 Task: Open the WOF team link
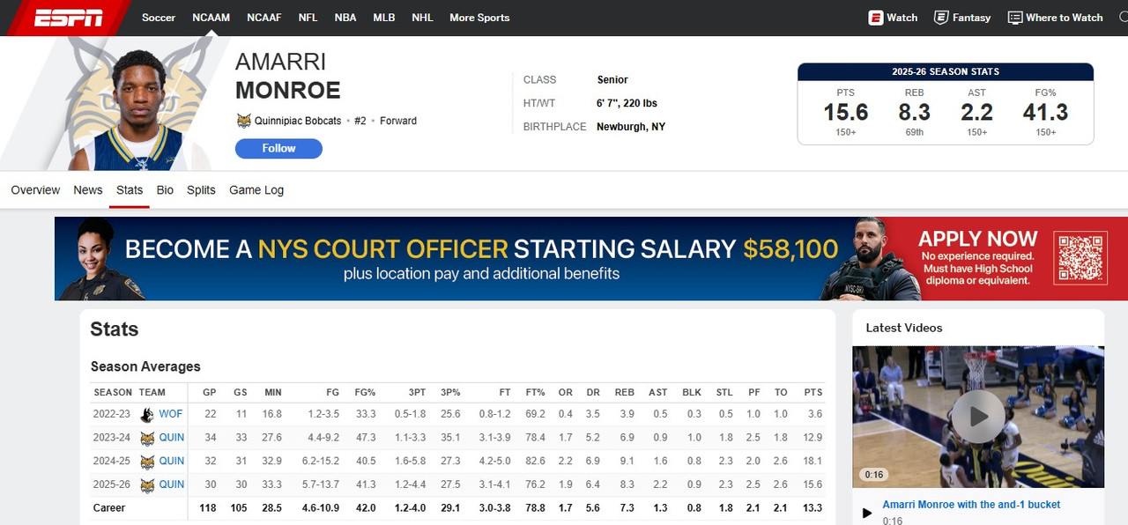[171, 414]
